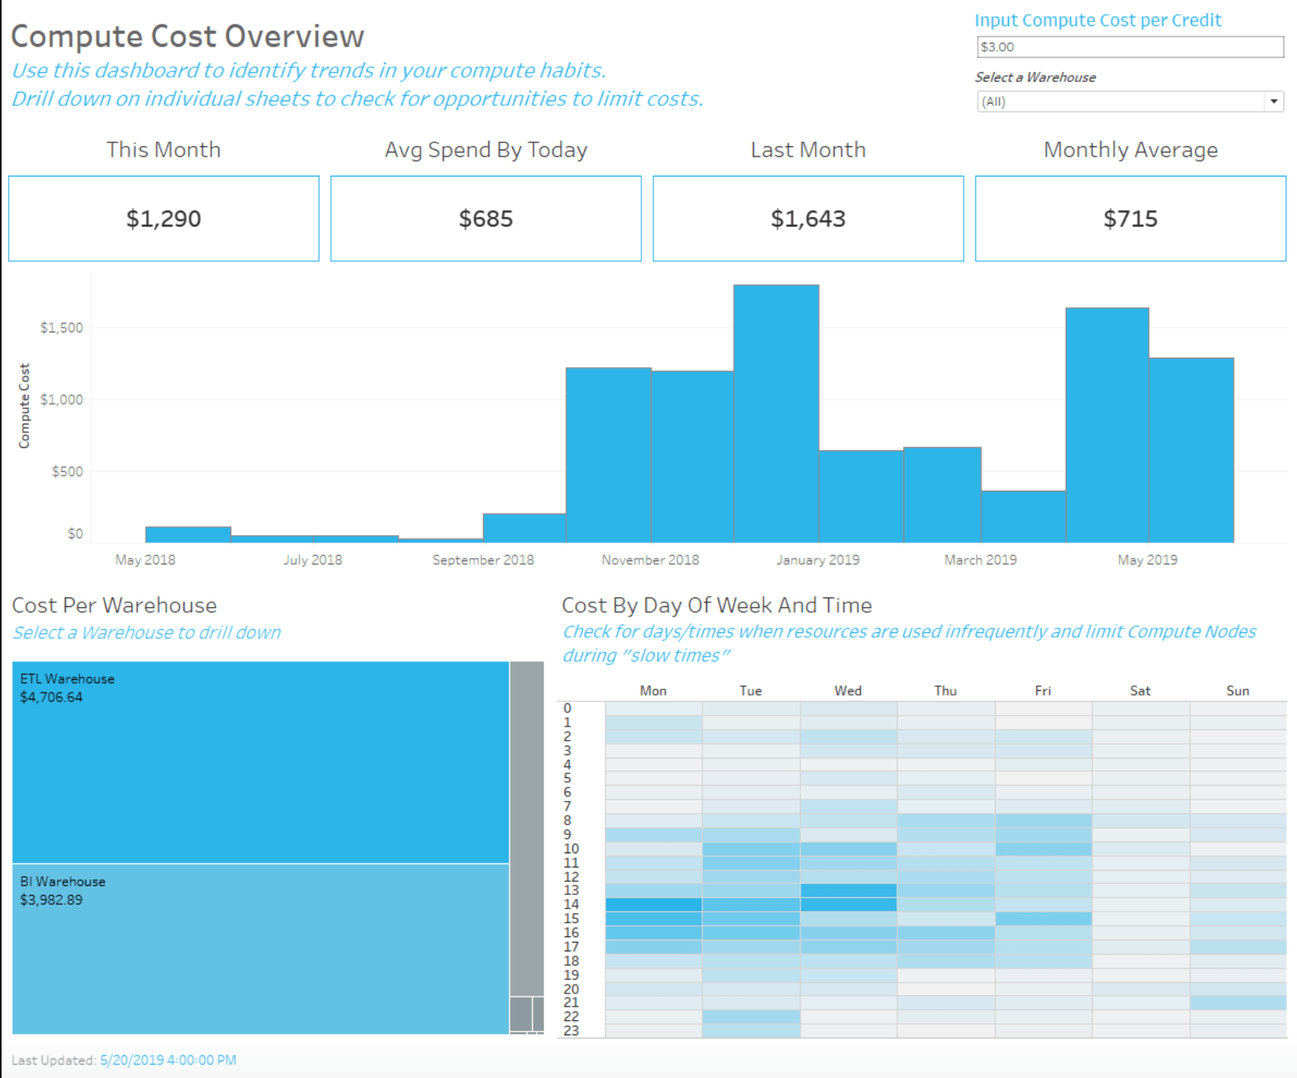Select hour 0 label on heatmap axis

tap(569, 708)
